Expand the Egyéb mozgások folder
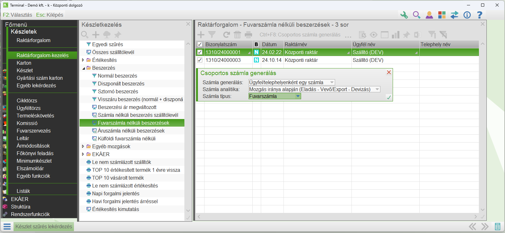Image resolution: width=505 pixels, height=233 pixels. pos(83,146)
